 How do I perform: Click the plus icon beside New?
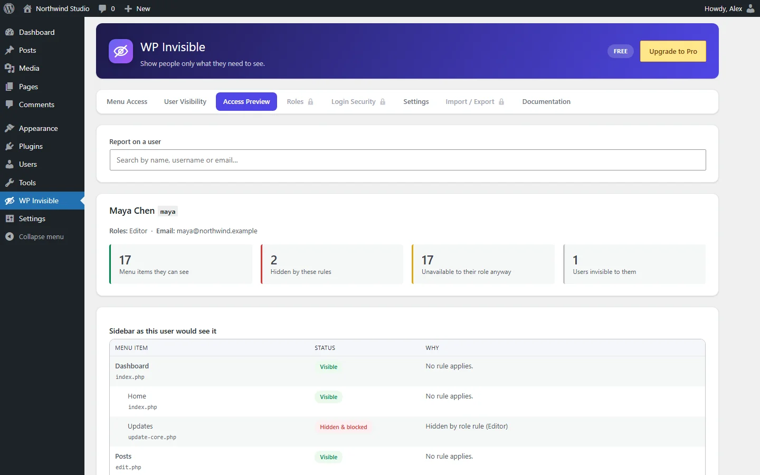pos(128,8)
